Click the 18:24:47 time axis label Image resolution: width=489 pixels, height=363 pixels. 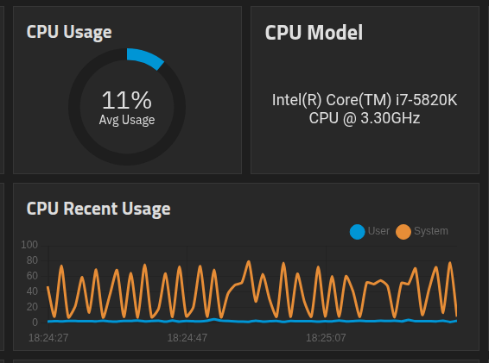point(187,338)
